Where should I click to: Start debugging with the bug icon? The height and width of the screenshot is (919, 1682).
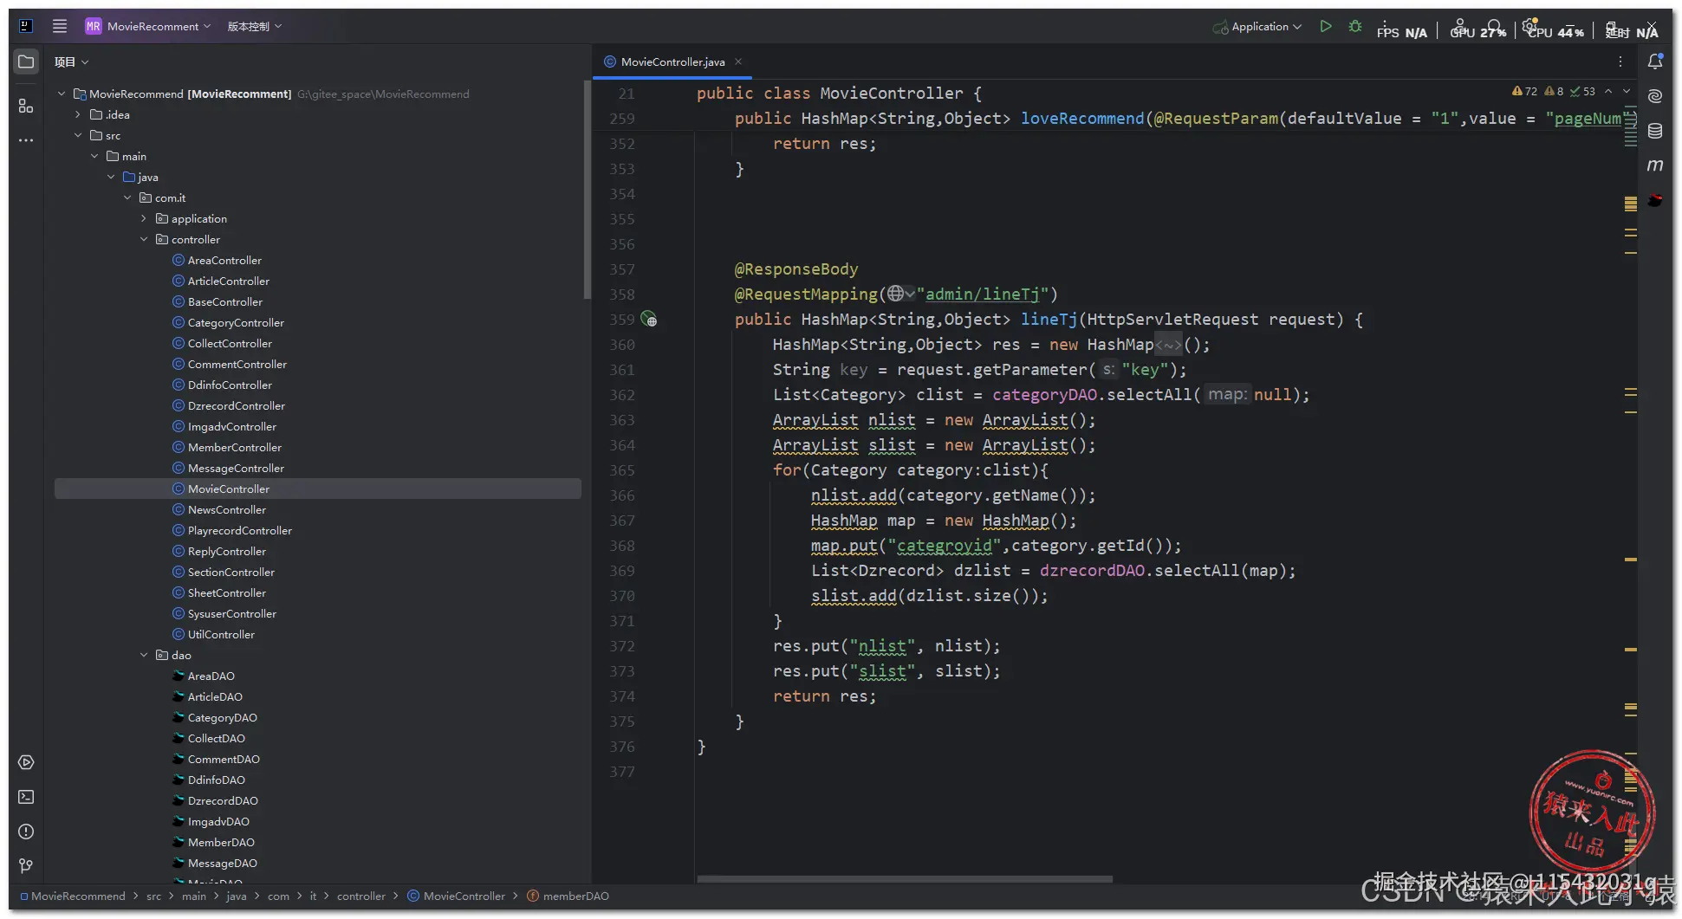pyautogui.click(x=1355, y=26)
